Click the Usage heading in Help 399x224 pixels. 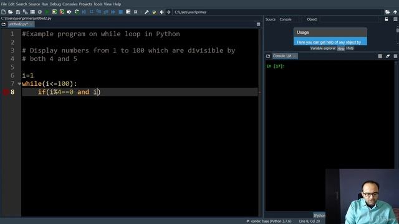click(303, 32)
